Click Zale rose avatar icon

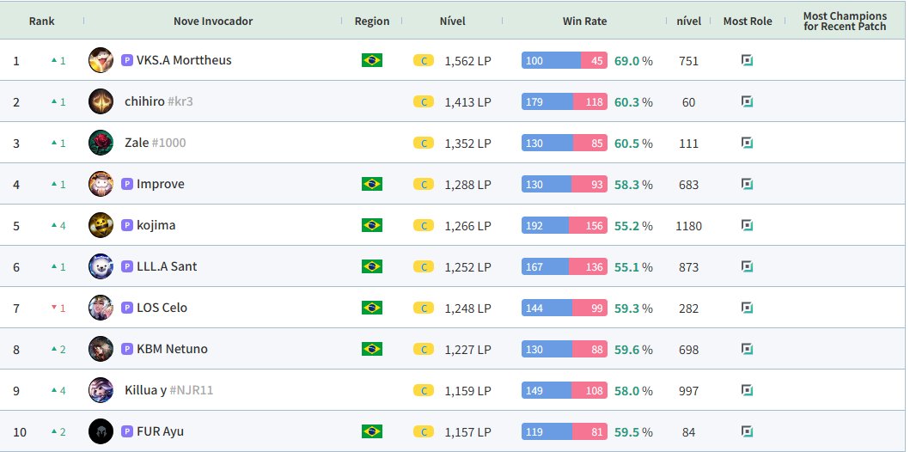tap(101, 143)
